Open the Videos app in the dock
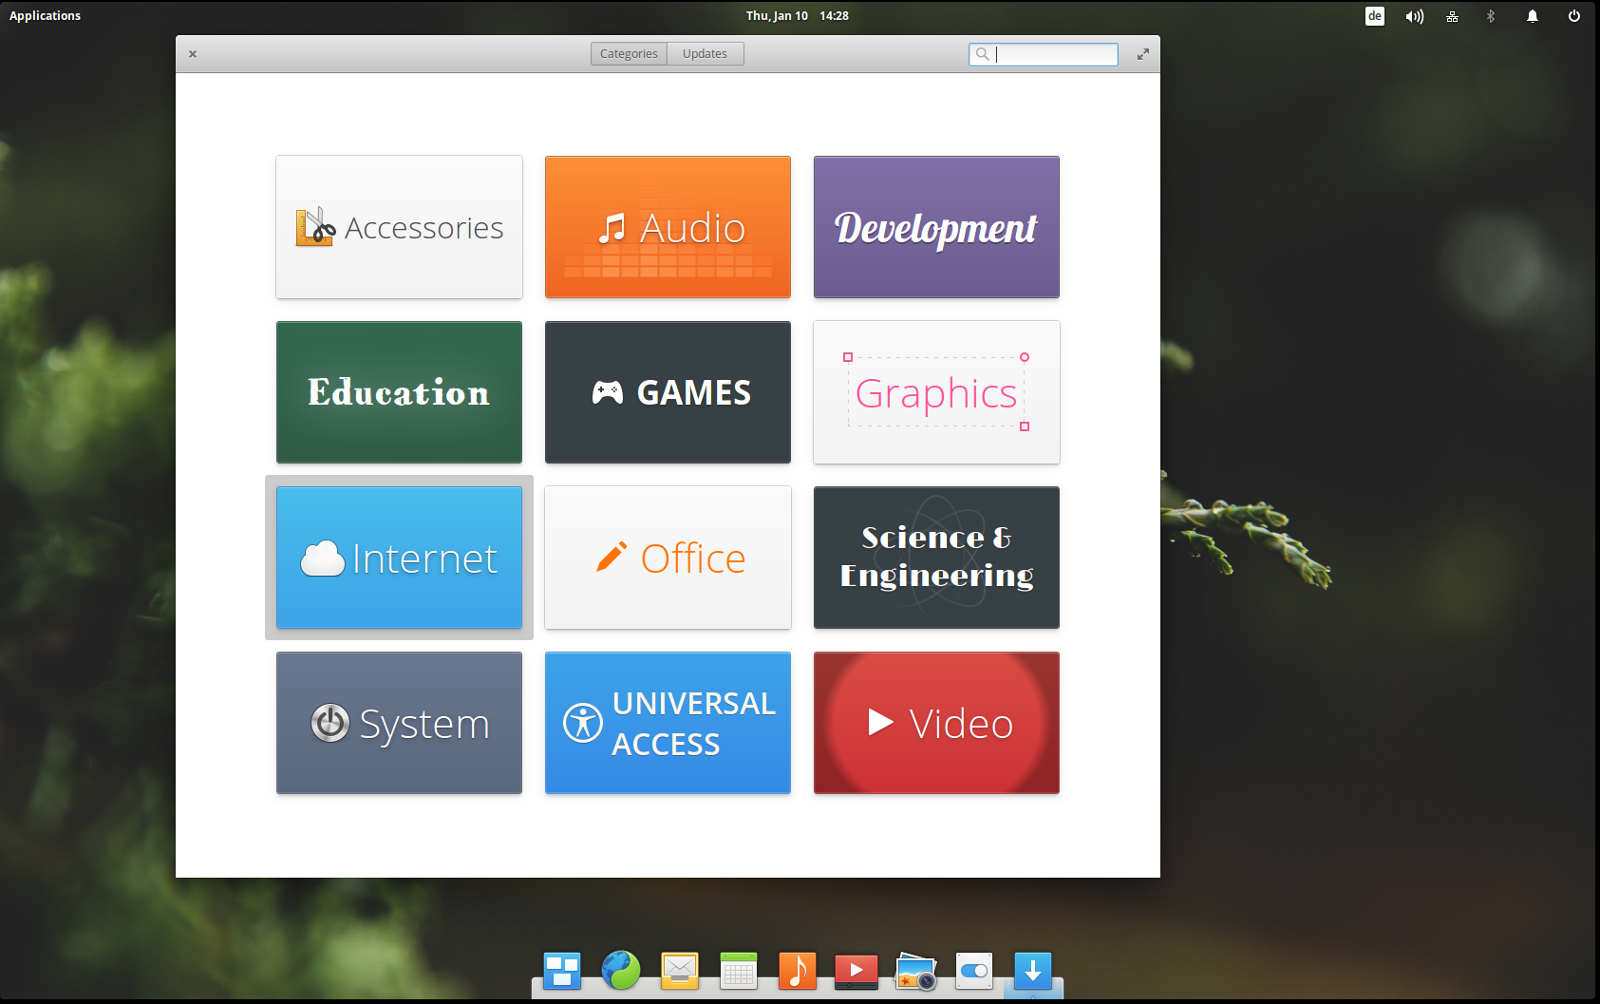 (x=856, y=971)
